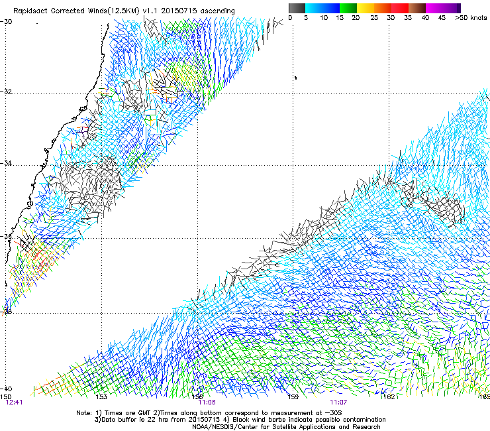
Task: Click the 159 longitude axis label
Action: [293, 397]
